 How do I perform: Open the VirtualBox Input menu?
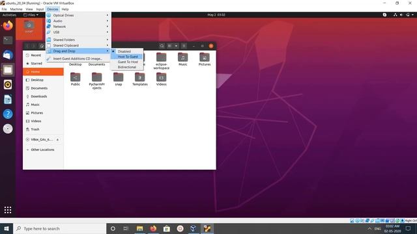[x=40, y=9]
